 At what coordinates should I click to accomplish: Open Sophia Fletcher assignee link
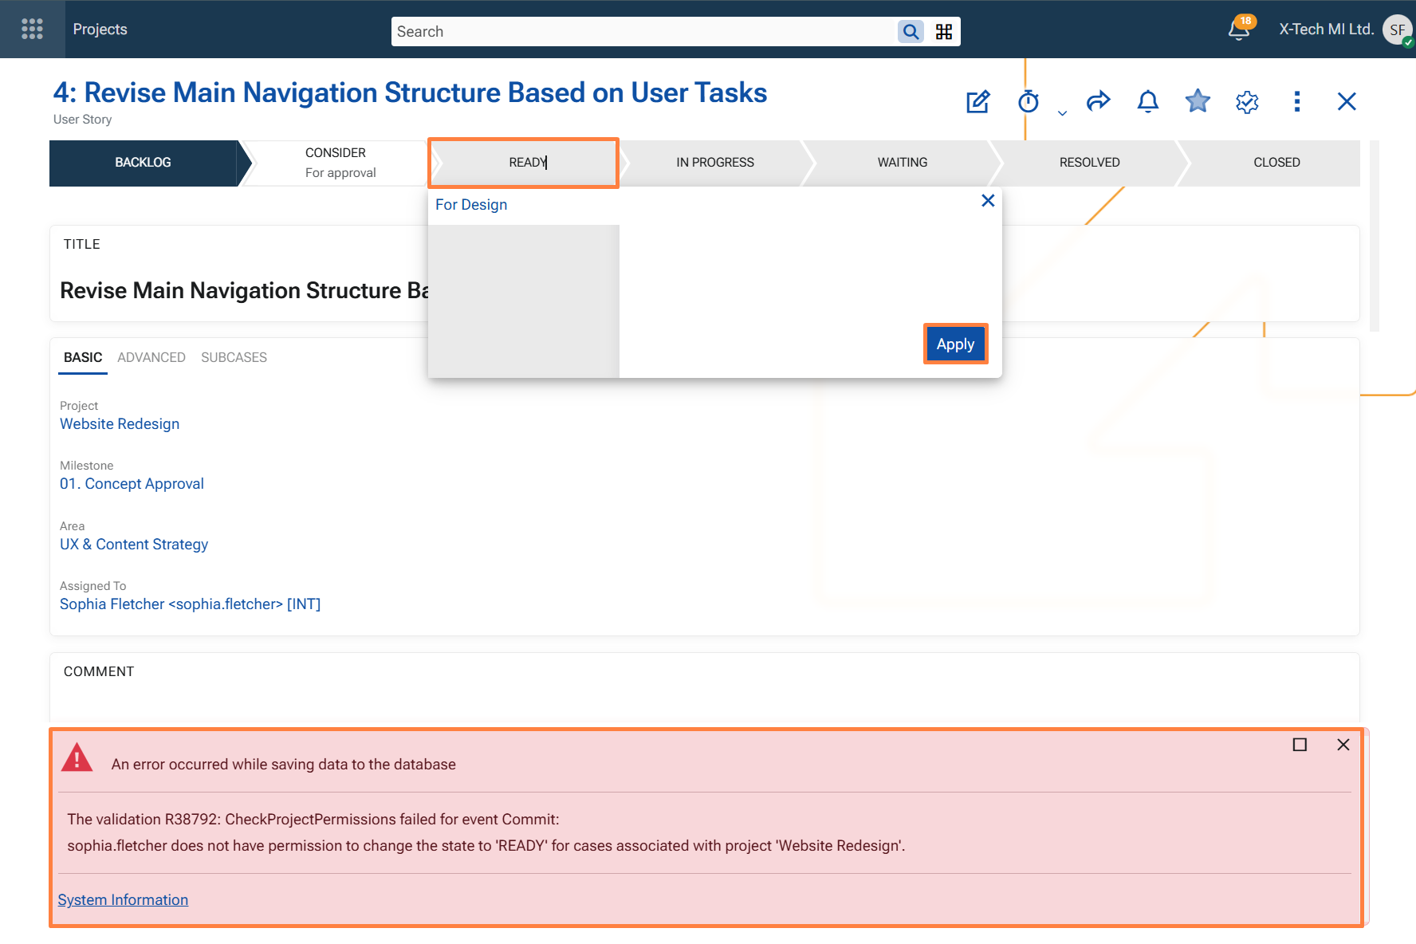click(190, 604)
